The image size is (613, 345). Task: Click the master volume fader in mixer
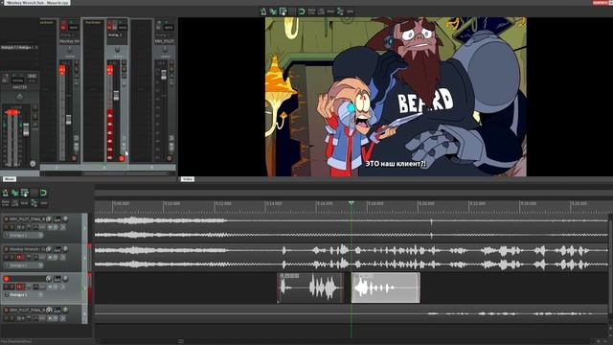tap(26, 129)
